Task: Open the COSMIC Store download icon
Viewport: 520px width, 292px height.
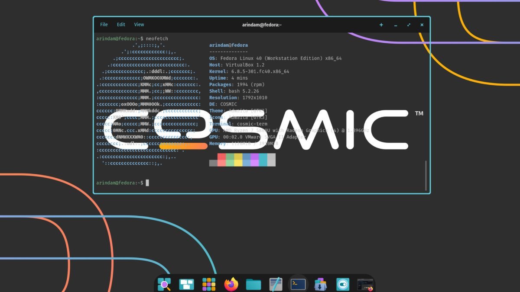Action: point(320,284)
